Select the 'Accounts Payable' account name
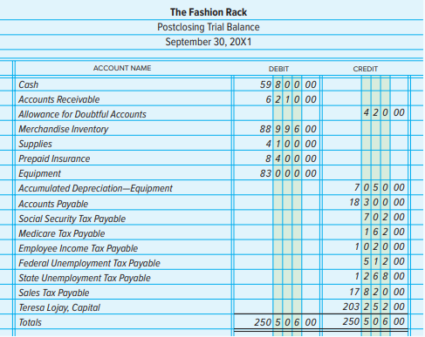The height and width of the screenshot is (337, 425). (53, 204)
